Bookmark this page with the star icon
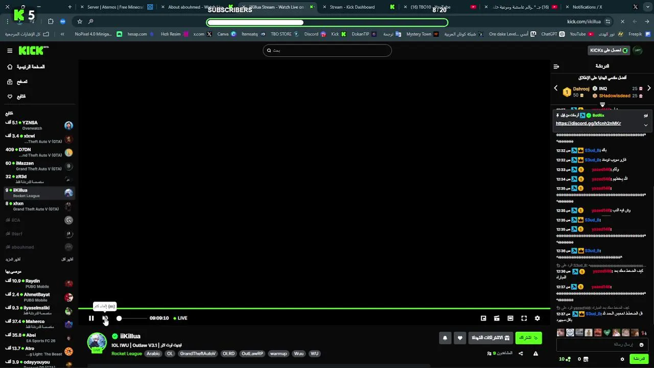 80,21
